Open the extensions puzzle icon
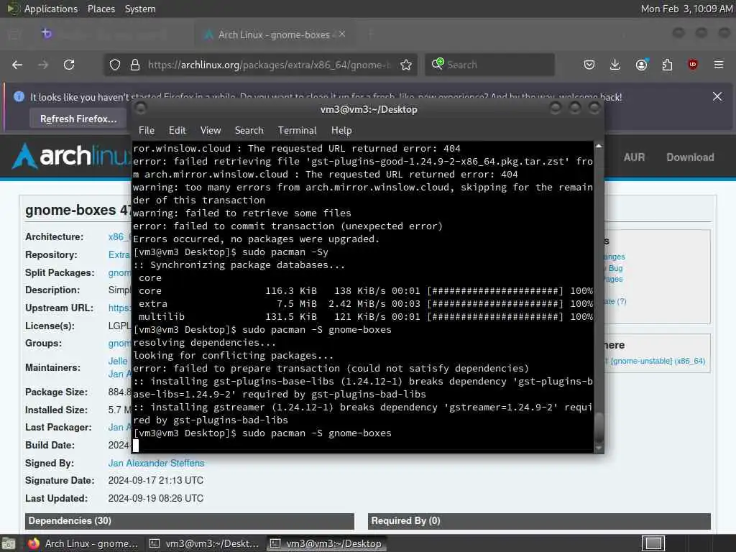 [667, 65]
